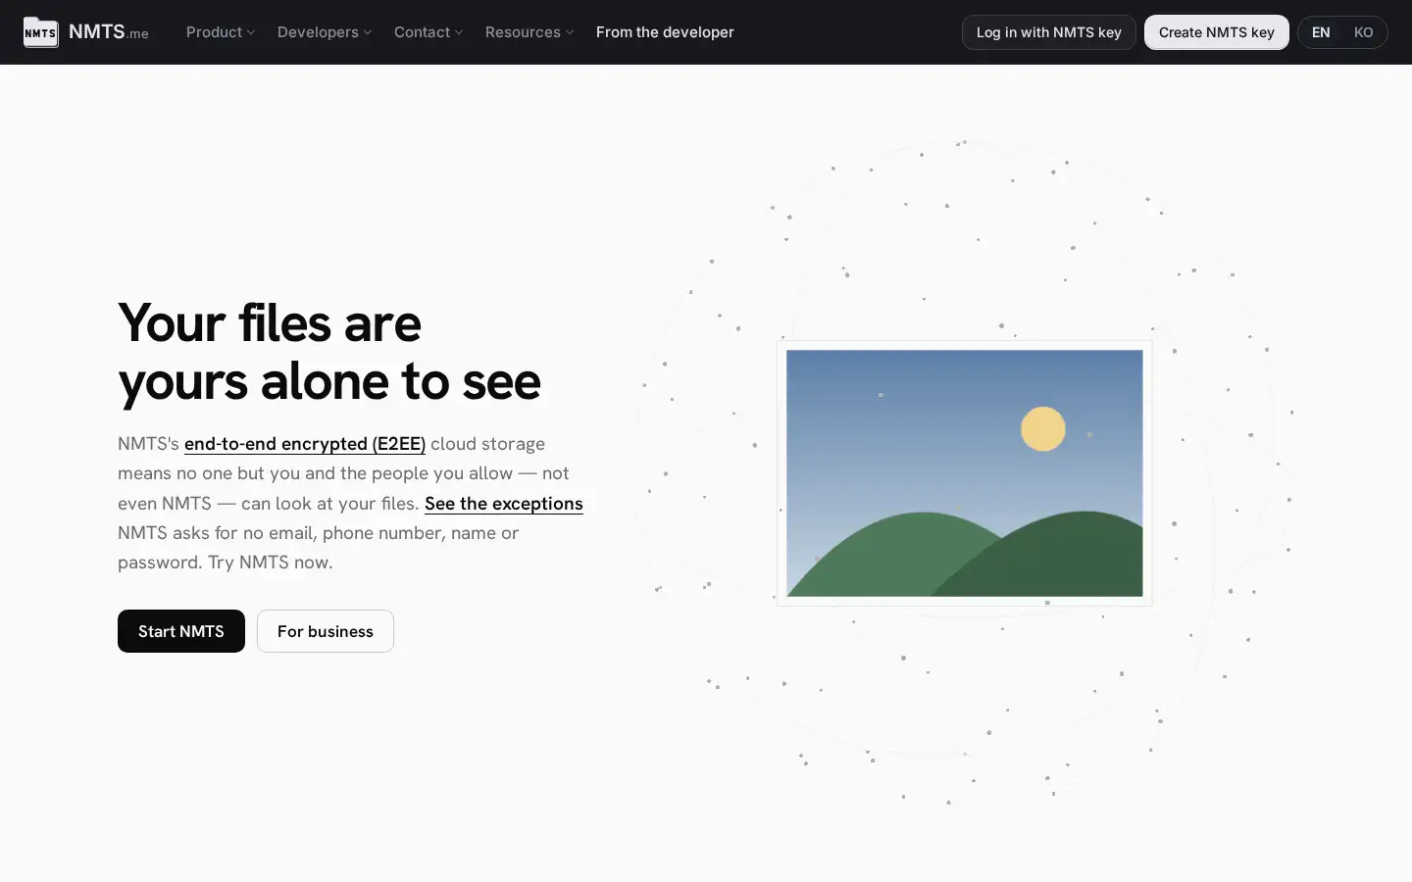Click the landscape picture illustration
Screen dimensions: 1412x882
[965, 473]
